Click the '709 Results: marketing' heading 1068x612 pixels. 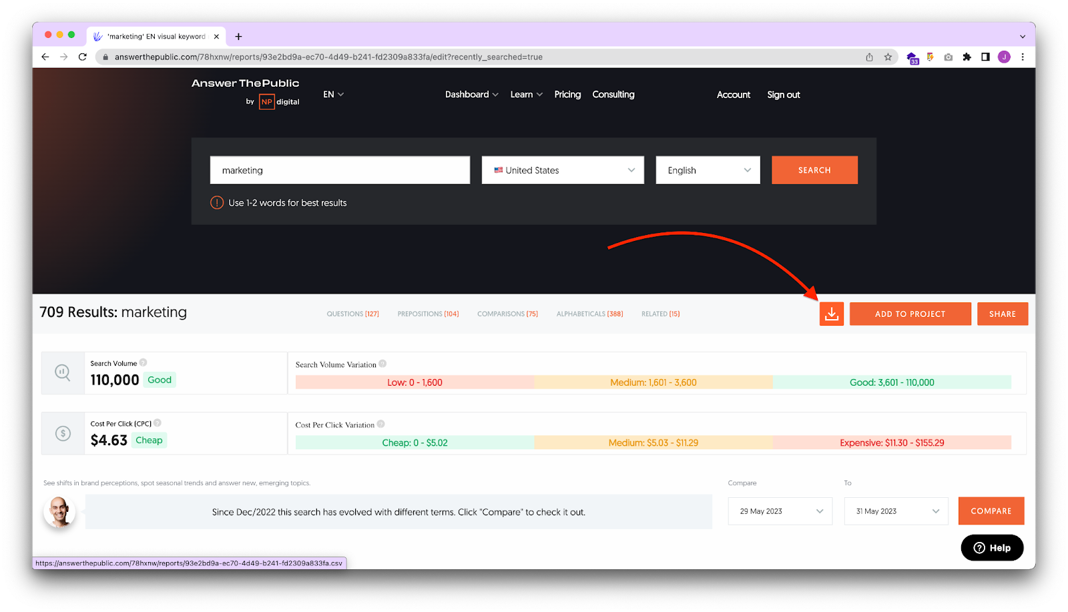[113, 312]
